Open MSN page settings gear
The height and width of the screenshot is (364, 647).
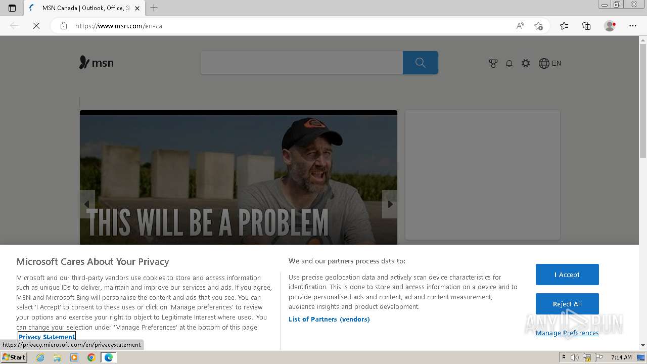click(x=526, y=63)
